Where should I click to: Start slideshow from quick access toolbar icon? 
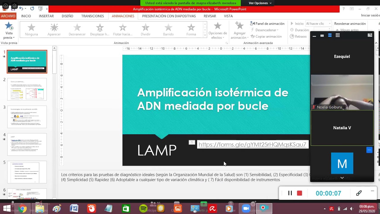click(41, 9)
